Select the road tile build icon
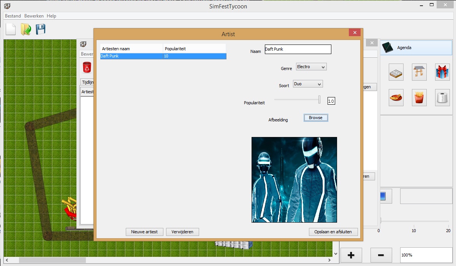This screenshot has width=456, height=266. click(396, 72)
